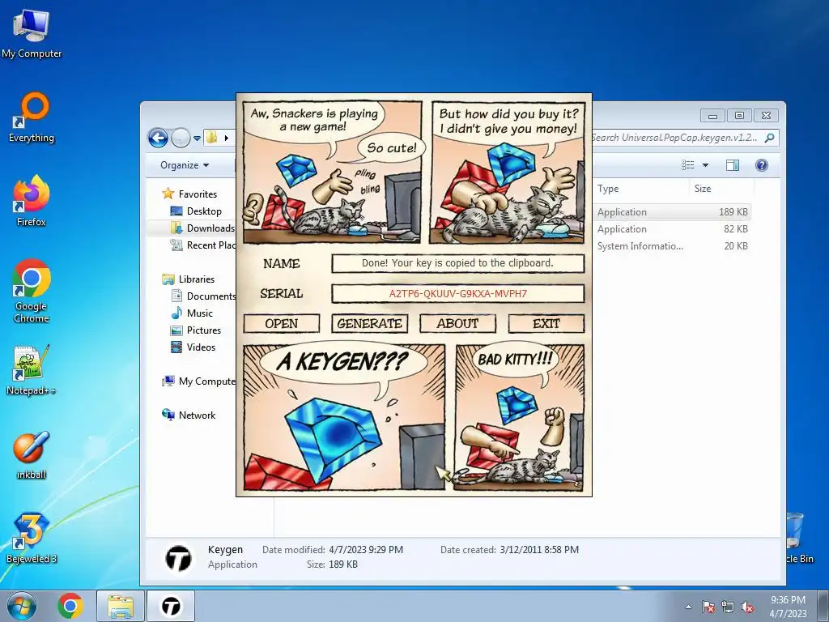Select the Everything desktop shortcut
829x622 pixels.
[x=32, y=117]
